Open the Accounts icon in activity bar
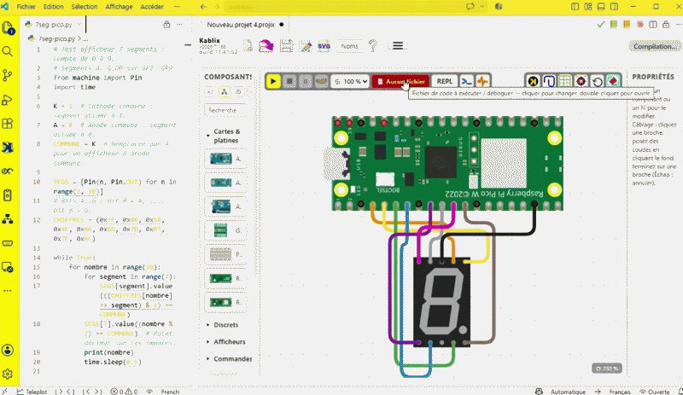 click(x=8, y=350)
